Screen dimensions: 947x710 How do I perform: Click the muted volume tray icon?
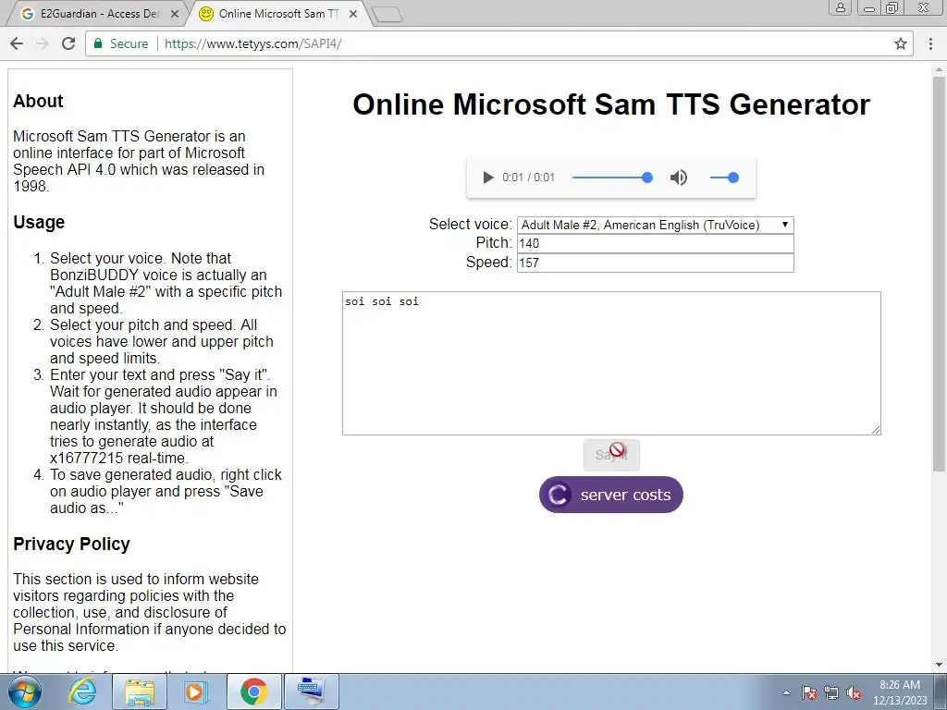click(x=854, y=693)
